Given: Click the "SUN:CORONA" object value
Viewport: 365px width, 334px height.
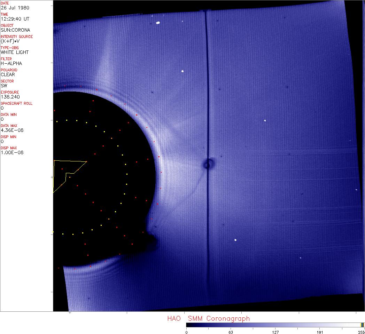Looking at the screenshot, I should point(13,30).
